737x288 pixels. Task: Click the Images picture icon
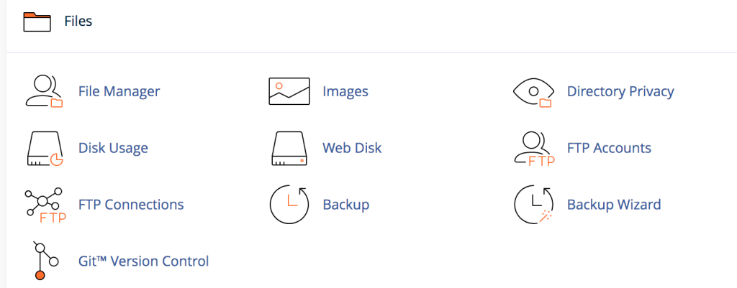pyautogui.click(x=289, y=91)
